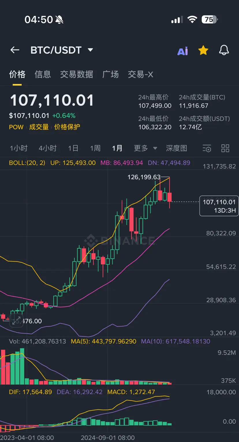Tap the MB: 86,493.94 value
The image size is (239, 442).
(x=122, y=163)
